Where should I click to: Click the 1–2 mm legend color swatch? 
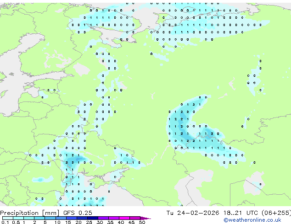(29, 218)
